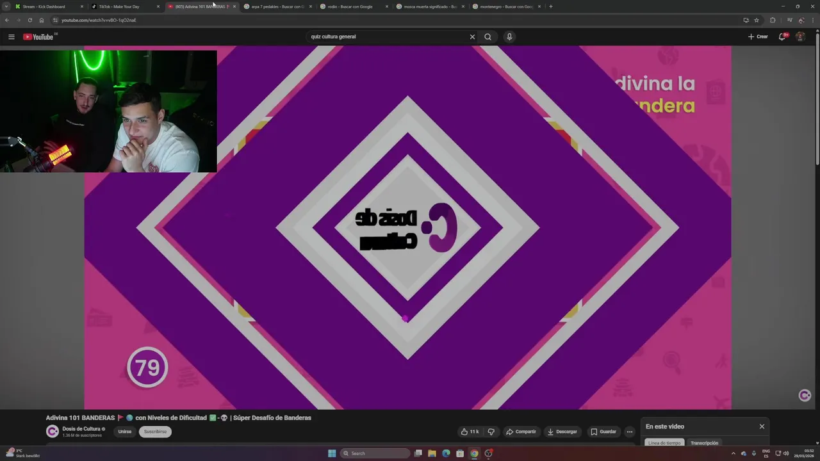Click the video title Adivina 101 BANDERAS
The height and width of the screenshot is (461, 820).
[178, 417]
